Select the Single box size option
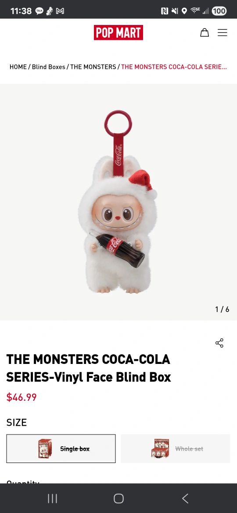The height and width of the screenshot is (513, 237). point(61,449)
